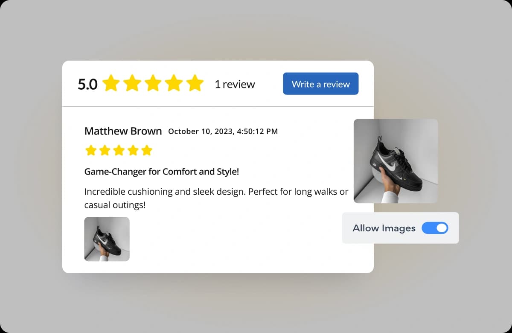
Task: Click the first star beside the 5.0 rating
Action: [x=111, y=83]
